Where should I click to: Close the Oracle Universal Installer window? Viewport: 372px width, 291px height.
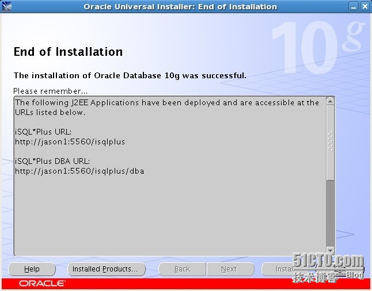[x=365, y=7]
